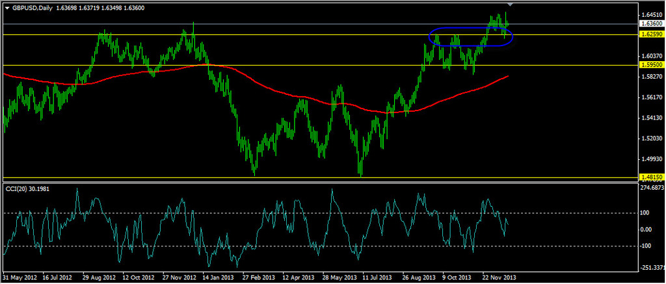Screen dimensions: 666x284
Task: Click the 1.64510 price axis value
Action: 653,15
